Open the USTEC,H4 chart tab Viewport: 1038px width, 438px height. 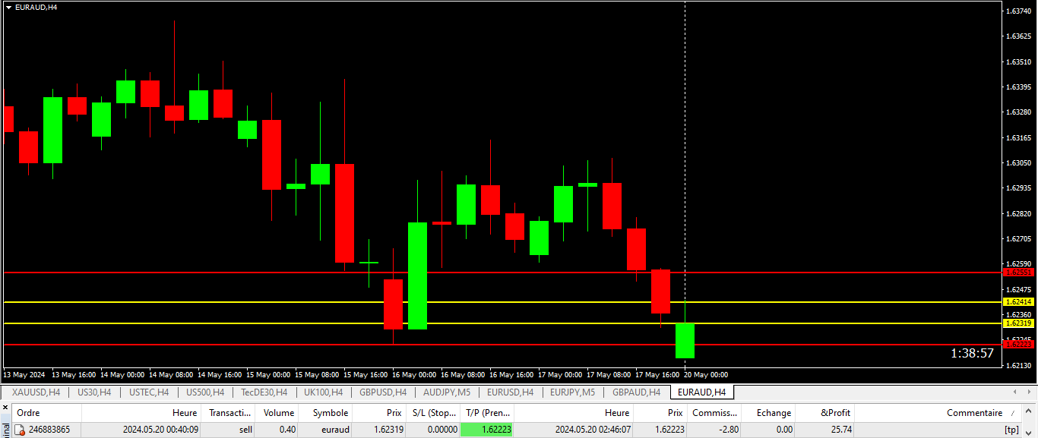(149, 392)
